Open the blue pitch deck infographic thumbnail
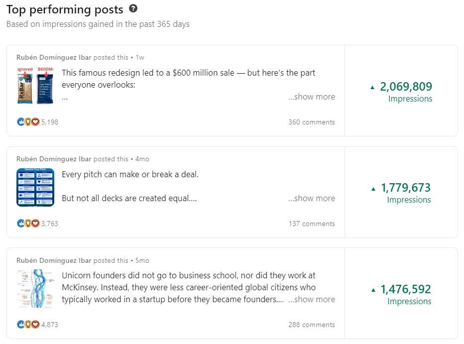The image size is (464, 344). pyautogui.click(x=35, y=187)
